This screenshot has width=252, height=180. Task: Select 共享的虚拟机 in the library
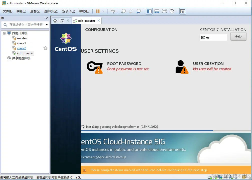[21, 58]
